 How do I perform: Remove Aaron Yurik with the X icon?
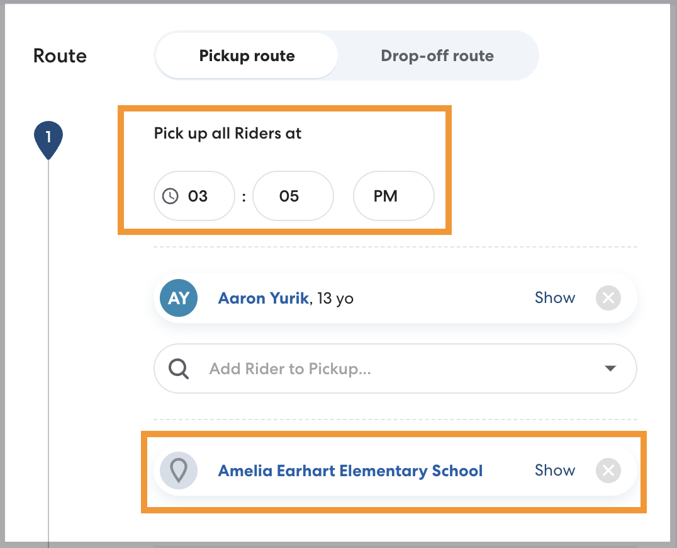pyautogui.click(x=608, y=298)
